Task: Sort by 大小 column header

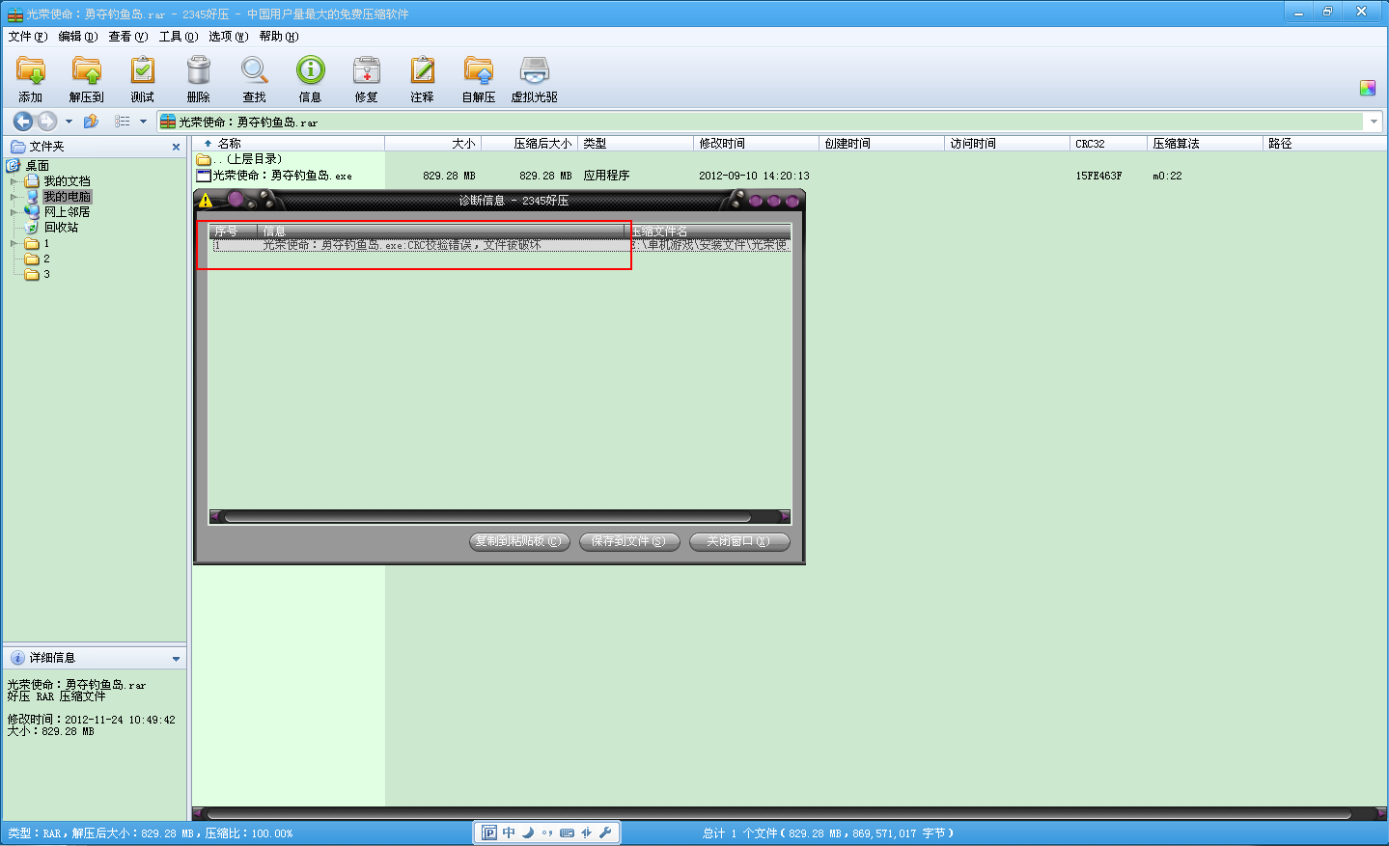Action: pyautogui.click(x=432, y=143)
